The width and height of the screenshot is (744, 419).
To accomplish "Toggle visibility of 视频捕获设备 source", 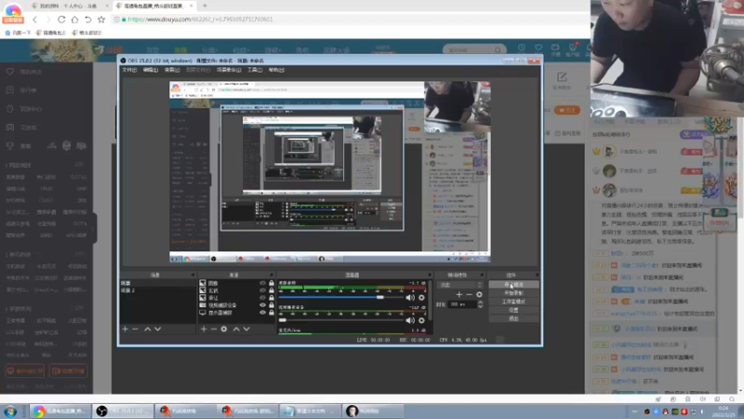I will [262, 305].
